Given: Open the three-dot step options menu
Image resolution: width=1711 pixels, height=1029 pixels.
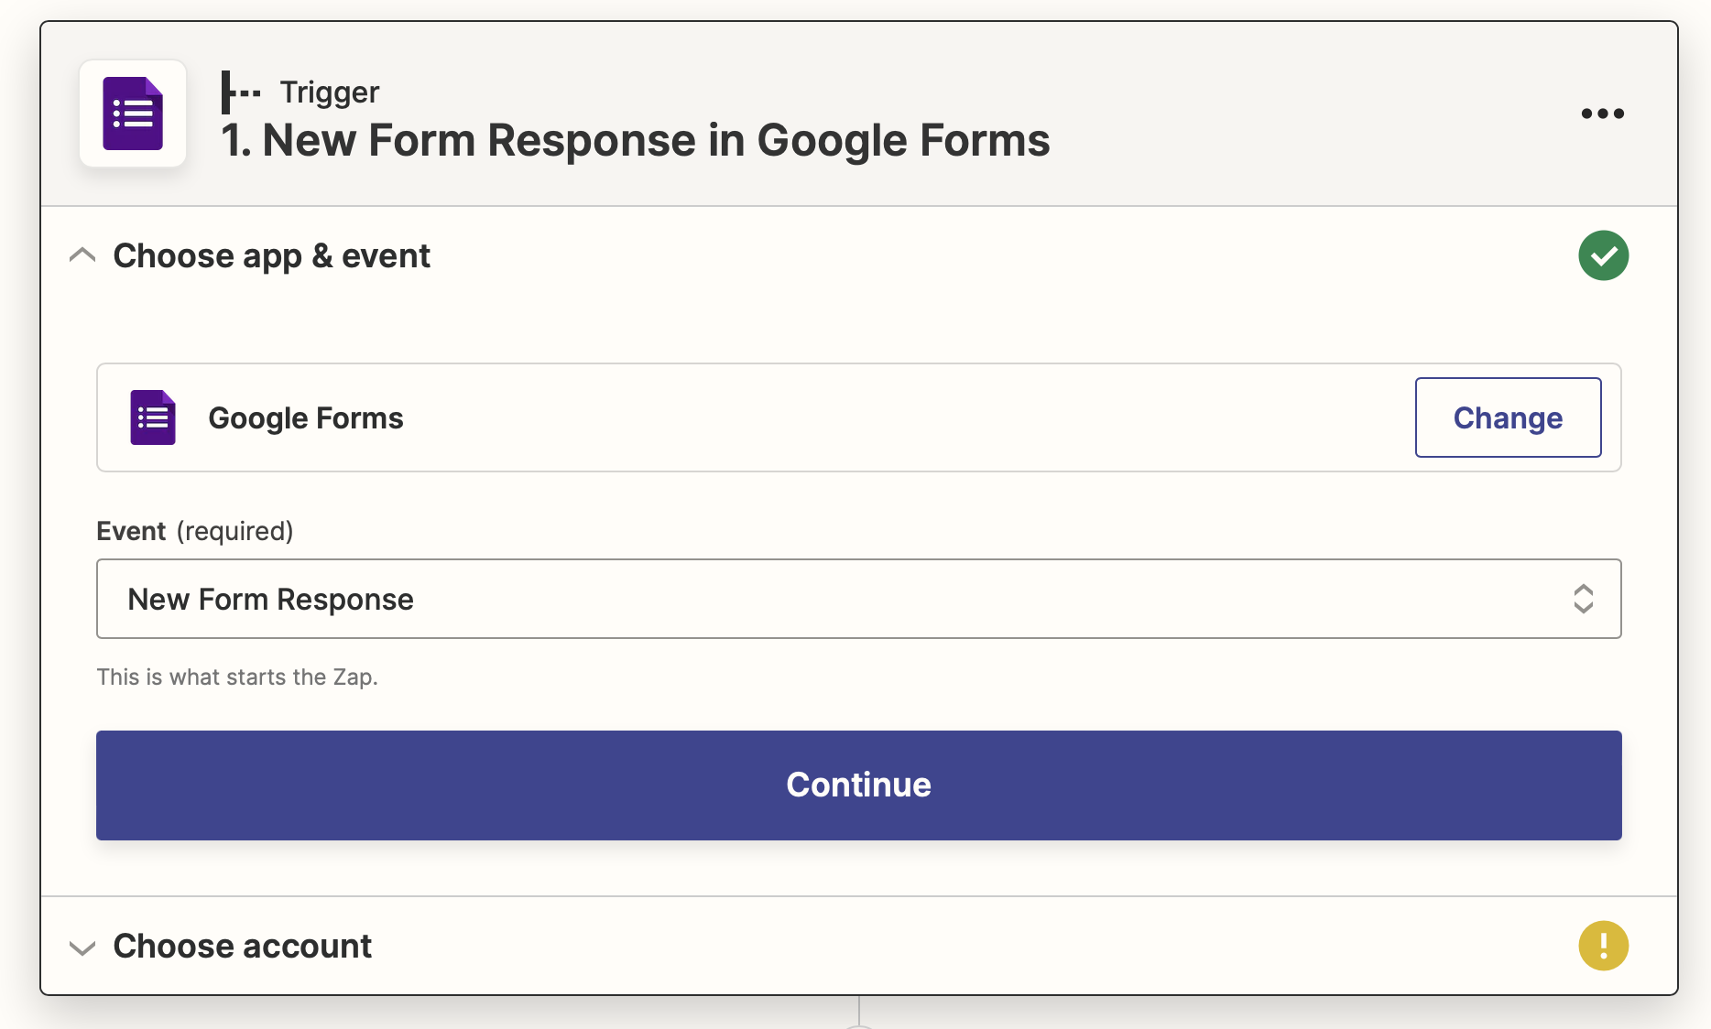Looking at the screenshot, I should (x=1602, y=114).
